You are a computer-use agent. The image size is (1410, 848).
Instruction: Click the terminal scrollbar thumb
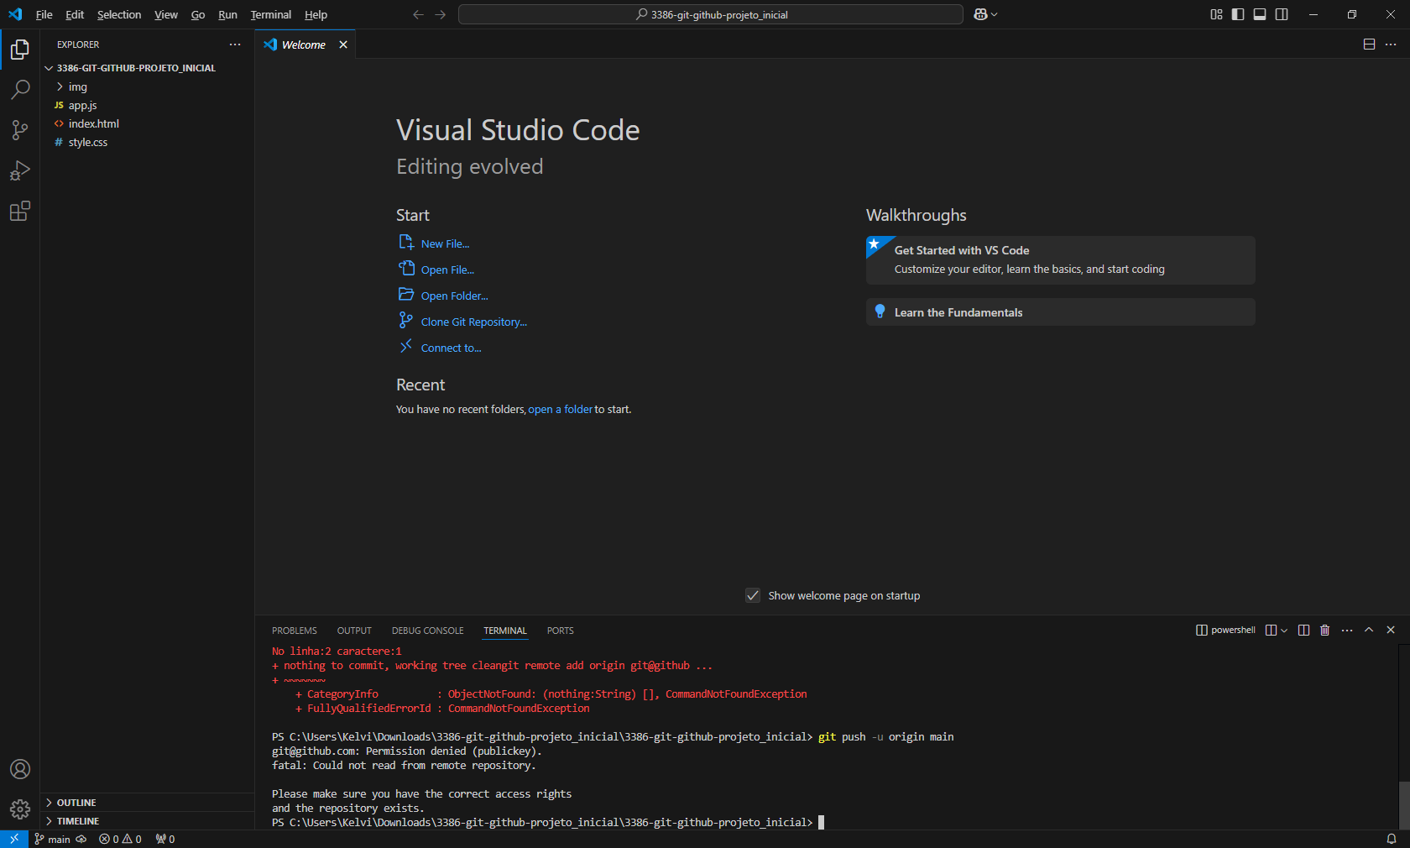click(x=1404, y=805)
